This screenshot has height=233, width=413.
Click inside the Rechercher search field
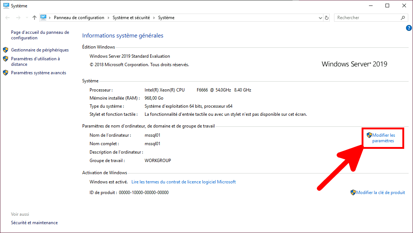pyautogui.click(x=367, y=18)
